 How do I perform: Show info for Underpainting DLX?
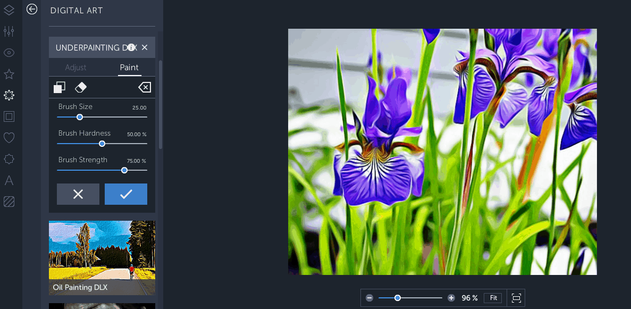[x=131, y=47]
